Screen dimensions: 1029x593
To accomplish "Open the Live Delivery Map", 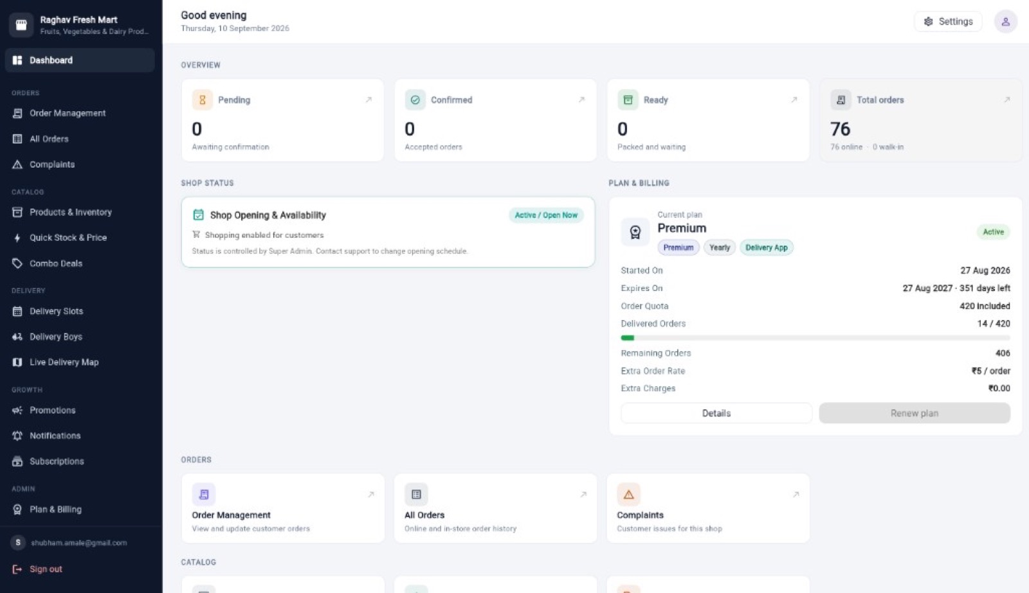I will [x=80, y=362].
